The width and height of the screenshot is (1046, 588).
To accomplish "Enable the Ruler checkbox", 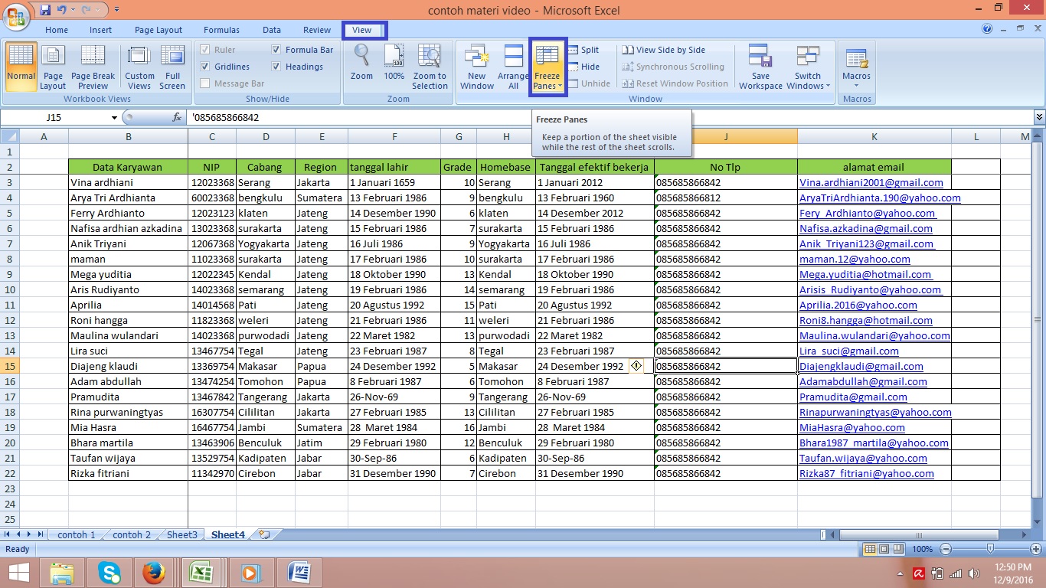I will tap(205, 49).
